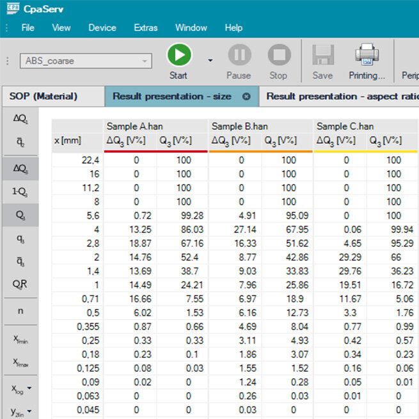Click the green Start play button
419x419 pixels.
(x=179, y=55)
